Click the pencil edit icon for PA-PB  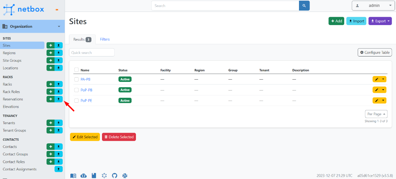(x=377, y=79)
